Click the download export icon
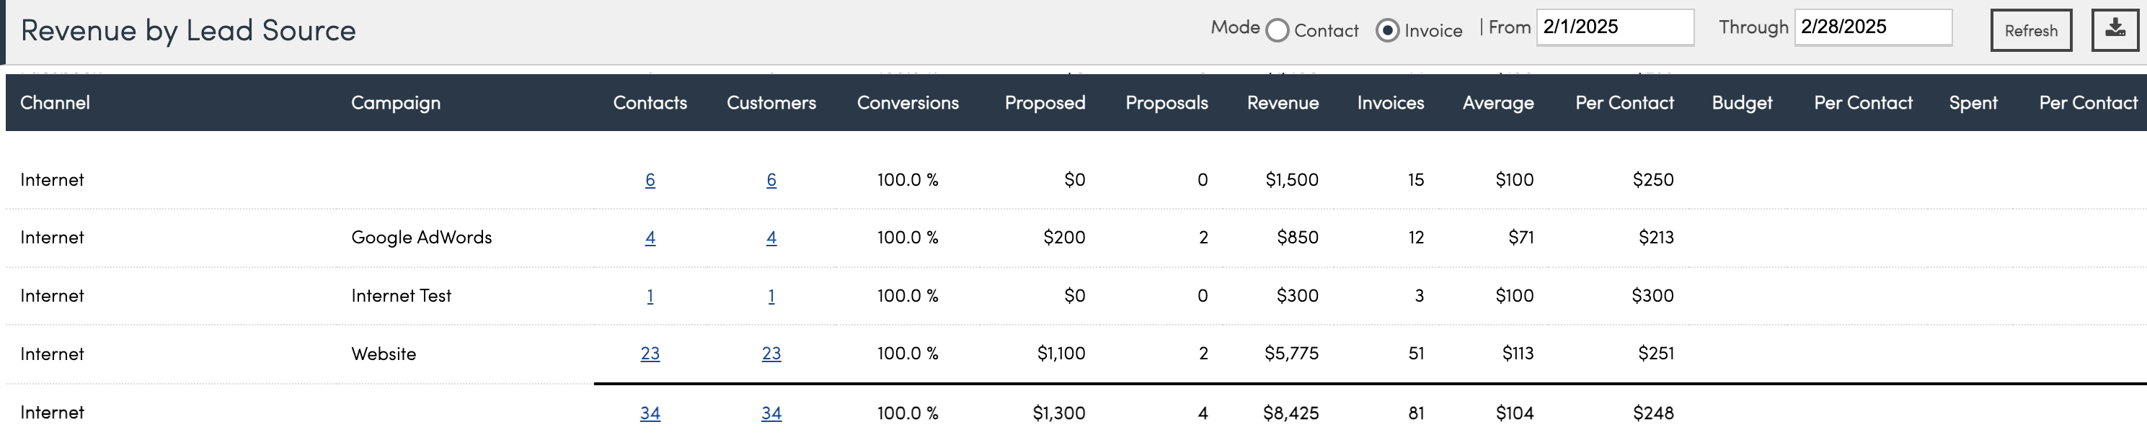The image size is (2147, 445). [2115, 30]
